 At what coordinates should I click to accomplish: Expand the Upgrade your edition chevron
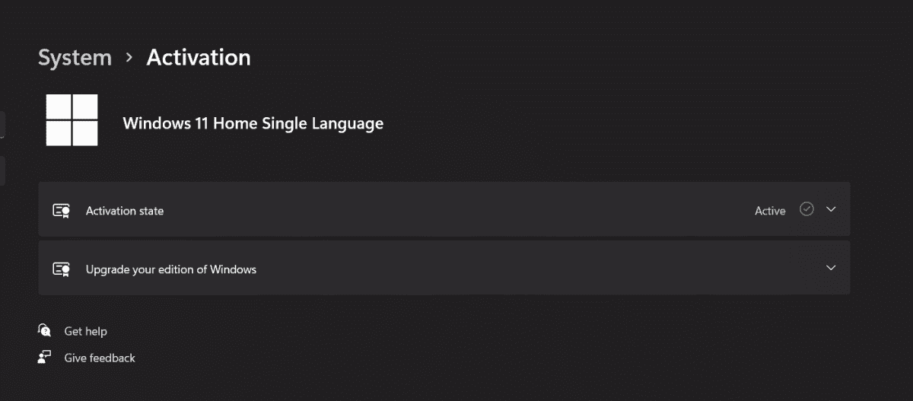[831, 268]
